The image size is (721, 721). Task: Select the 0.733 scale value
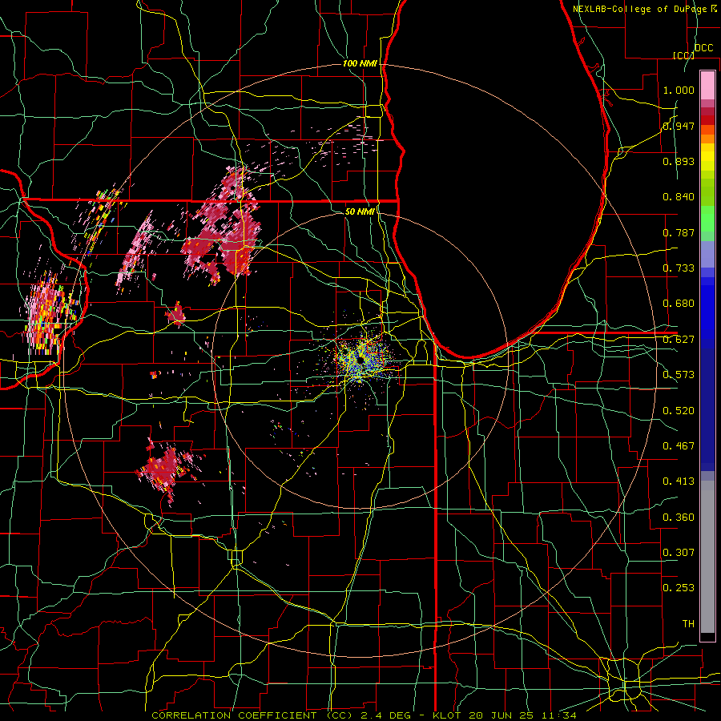679,268
